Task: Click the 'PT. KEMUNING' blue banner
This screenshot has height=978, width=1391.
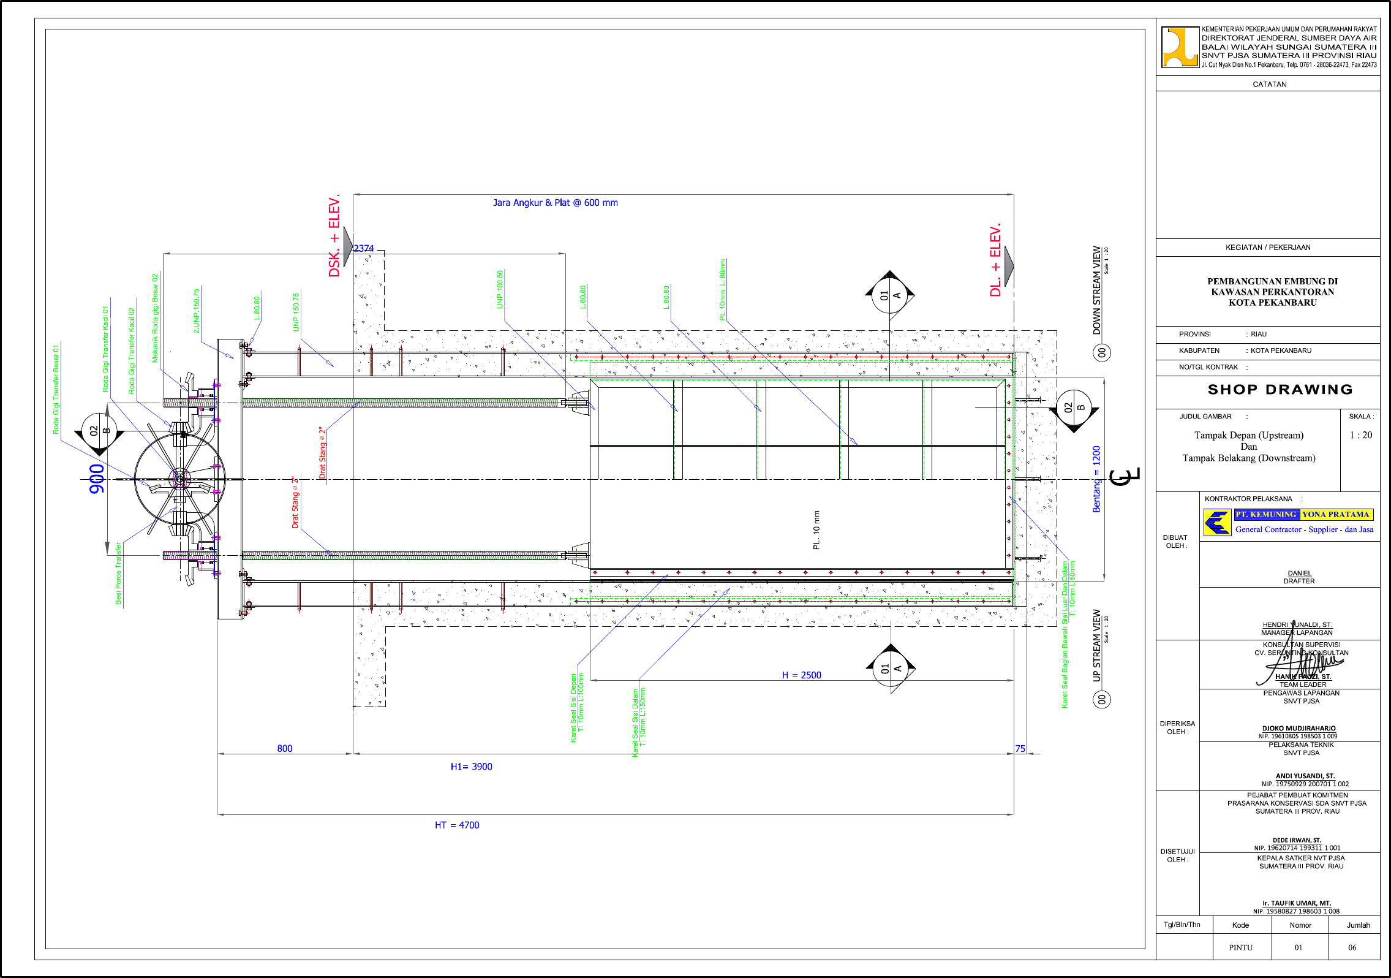Action: tap(1266, 515)
